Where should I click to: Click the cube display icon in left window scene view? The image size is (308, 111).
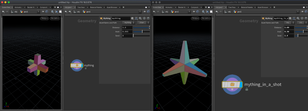point(52,12)
